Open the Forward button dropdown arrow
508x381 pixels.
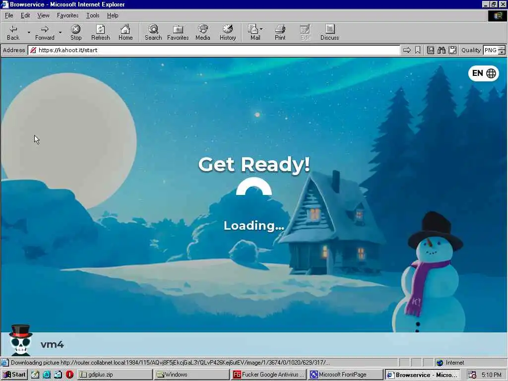point(60,32)
